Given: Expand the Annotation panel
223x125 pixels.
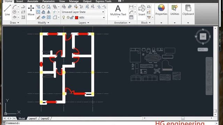Looking at the screenshot, I should 122,23.
